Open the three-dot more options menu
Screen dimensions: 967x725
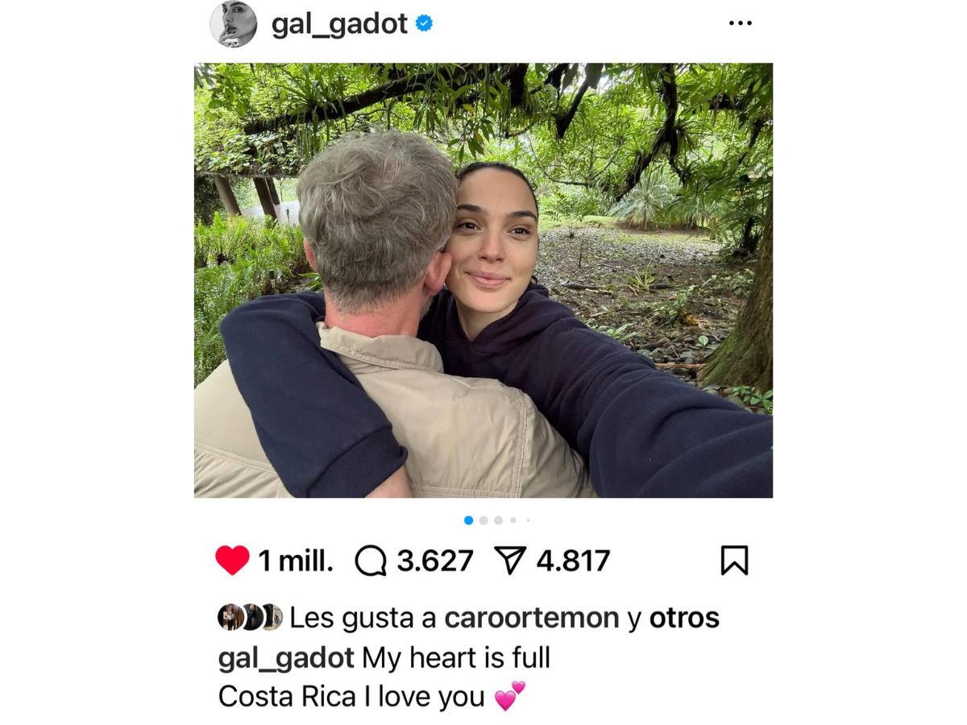[x=740, y=23]
